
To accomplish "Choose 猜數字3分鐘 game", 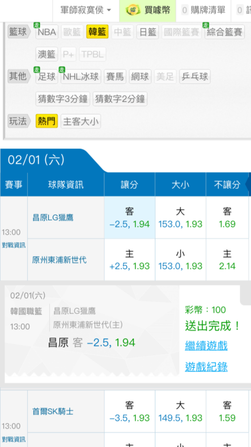I will tap(63, 99).
